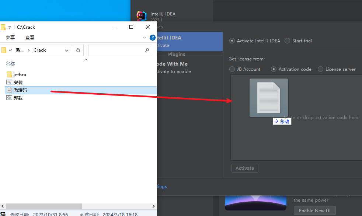The width and height of the screenshot is (362, 216).
Task: Click the horizontal scrollbar thumb in Explorer
Action: 44,206
